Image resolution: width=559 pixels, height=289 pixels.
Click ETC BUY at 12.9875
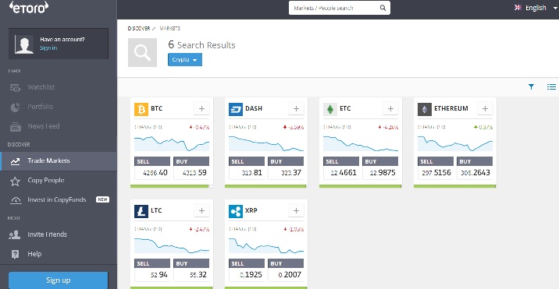380,167
